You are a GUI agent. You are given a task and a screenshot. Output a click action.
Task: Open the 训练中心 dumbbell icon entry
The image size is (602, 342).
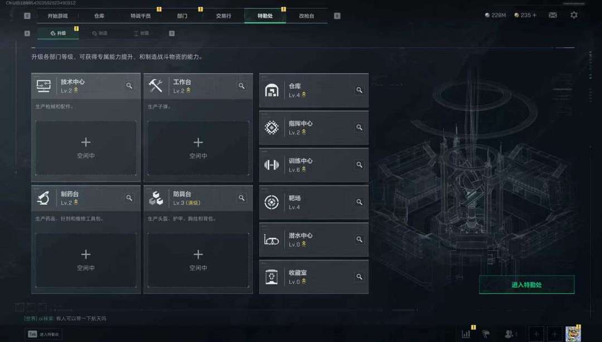click(272, 165)
